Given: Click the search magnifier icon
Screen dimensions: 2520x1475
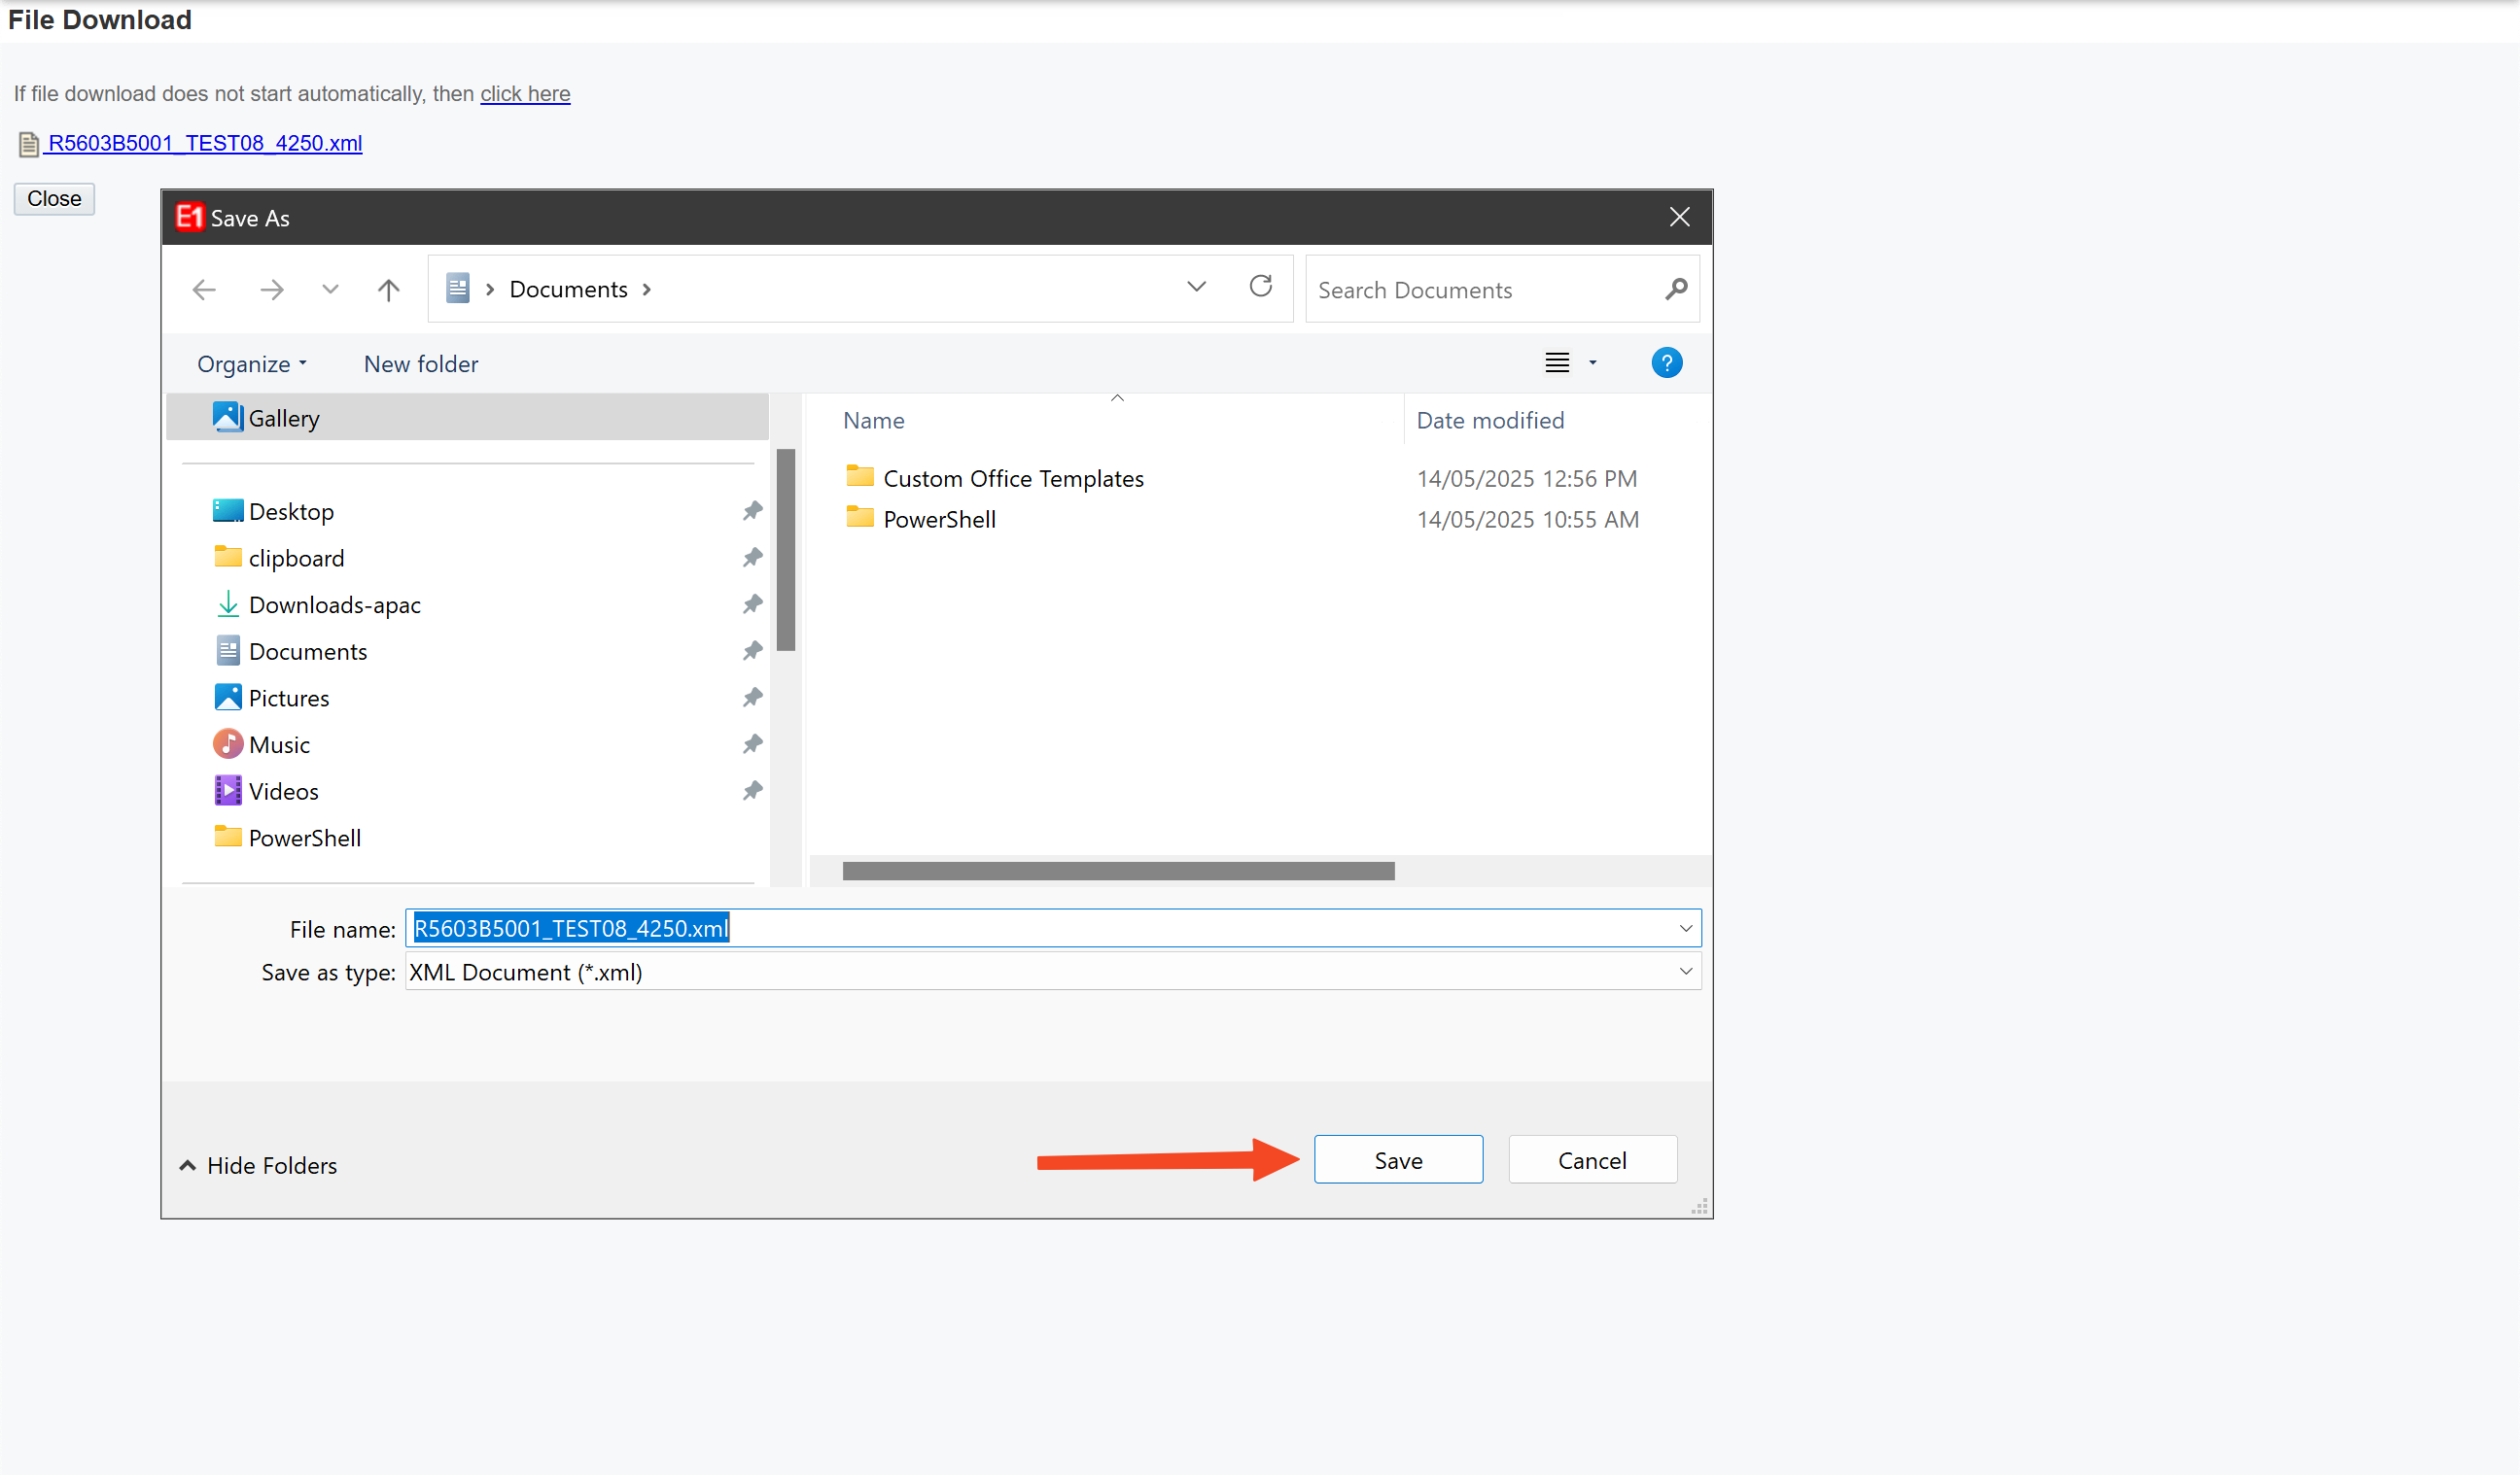Looking at the screenshot, I should [x=1676, y=290].
